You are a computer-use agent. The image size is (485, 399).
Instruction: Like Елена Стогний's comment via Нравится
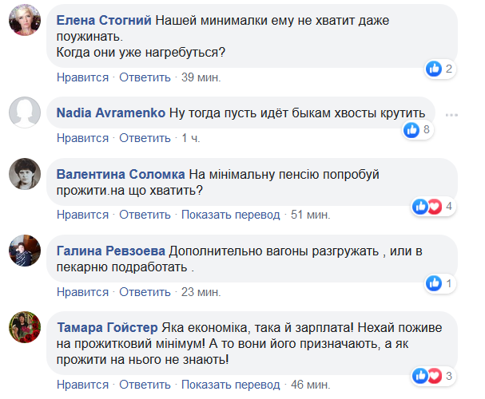coord(82,77)
